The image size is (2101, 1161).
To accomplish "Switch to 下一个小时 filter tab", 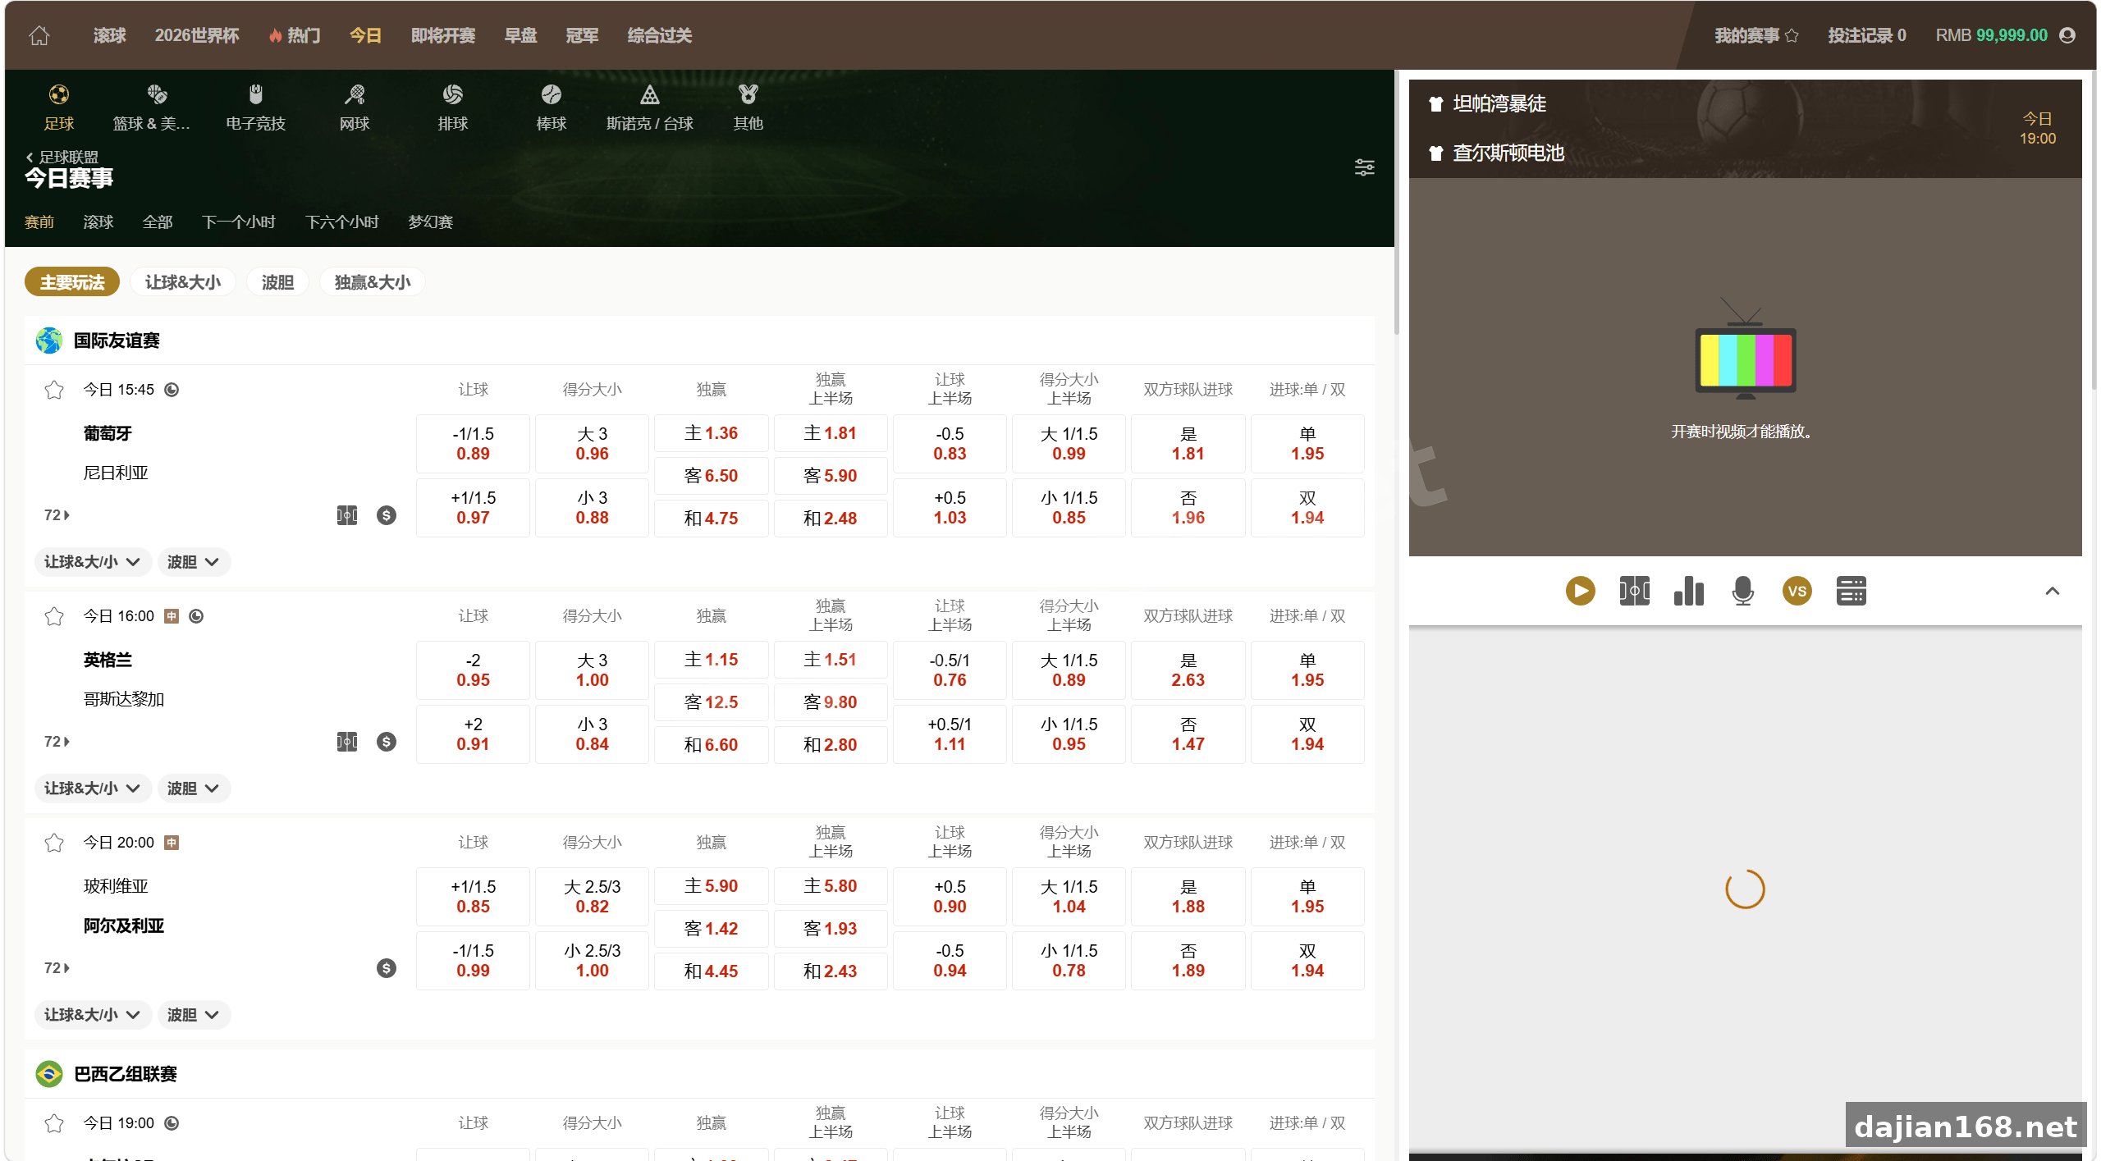I will [x=238, y=222].
